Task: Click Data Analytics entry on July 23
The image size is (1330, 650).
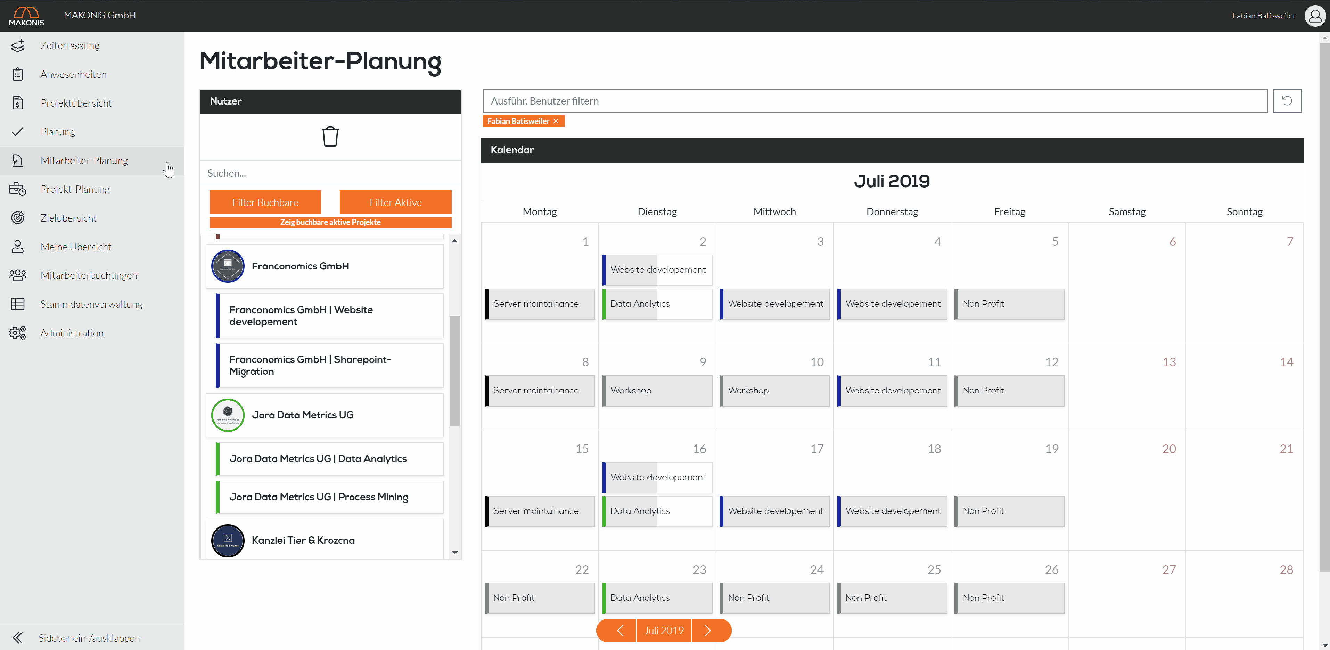Action: 657,598
